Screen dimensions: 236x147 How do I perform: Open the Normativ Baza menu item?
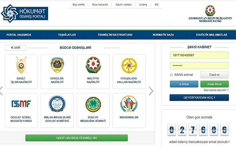click(163, 35)
